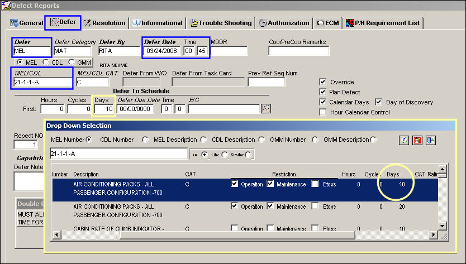Toggle the Override checkbox
466x264 pixels.
(x=322, y=81)
